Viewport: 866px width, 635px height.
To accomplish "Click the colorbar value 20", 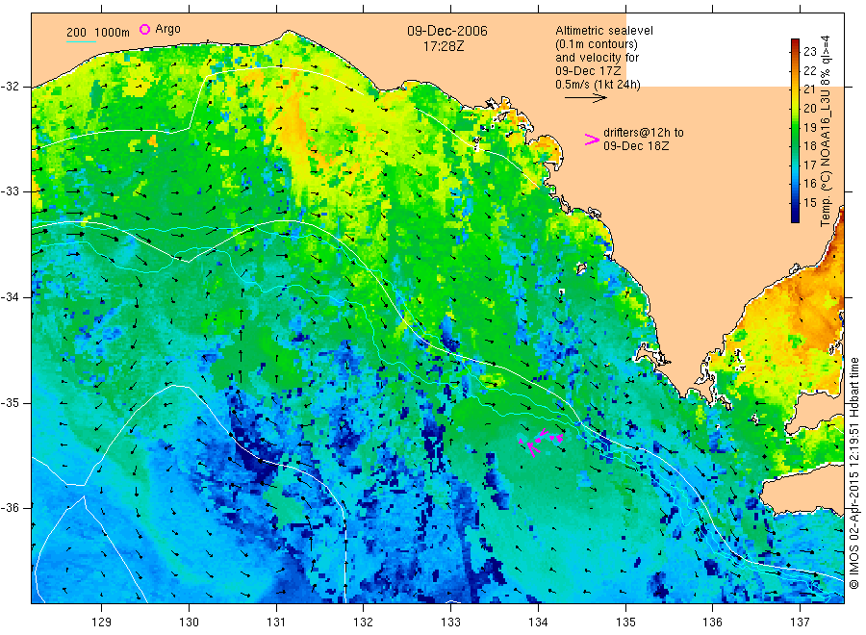I will tap(809, 108).
